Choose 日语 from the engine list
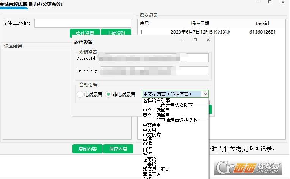The height and width of the screenshot is (179, 290). tap(147, 149)
